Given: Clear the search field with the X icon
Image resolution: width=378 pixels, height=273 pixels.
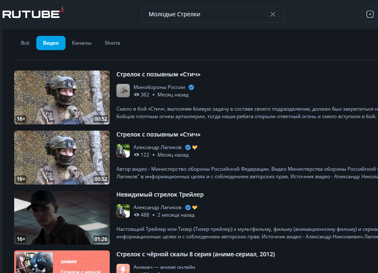Looking at the screenshot, I should (x=272, y=14).
